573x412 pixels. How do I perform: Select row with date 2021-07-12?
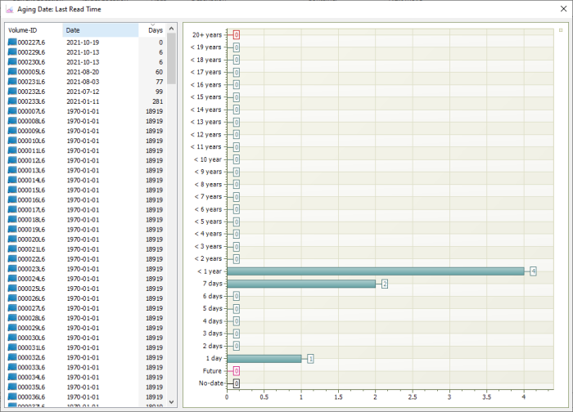pos(83,92)
